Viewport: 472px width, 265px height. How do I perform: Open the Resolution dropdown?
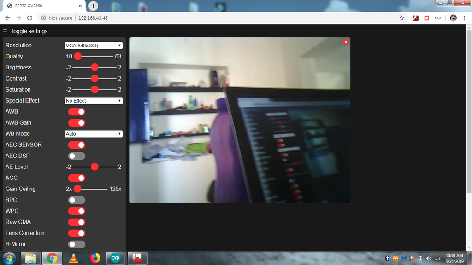[93, 45]
